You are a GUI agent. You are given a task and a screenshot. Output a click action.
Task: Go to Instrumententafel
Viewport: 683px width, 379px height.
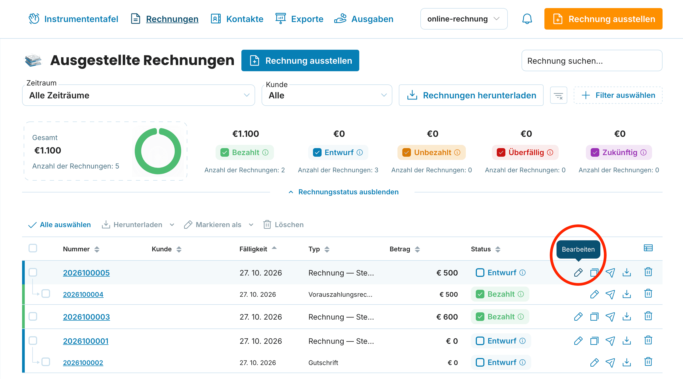(73, 19)
